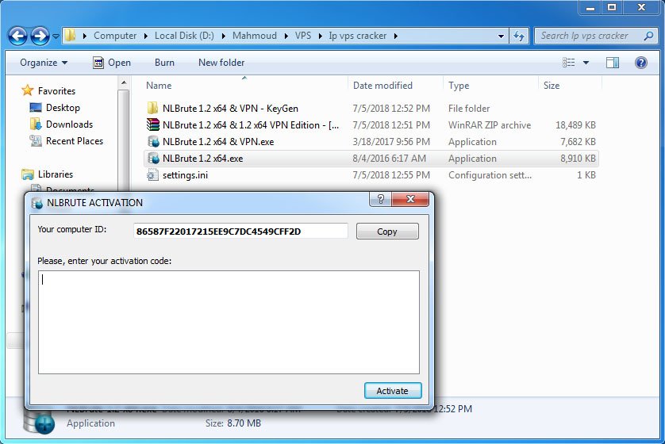
Task: Select the NLBrute KeyGen folder icon
Action: (152, 108)
